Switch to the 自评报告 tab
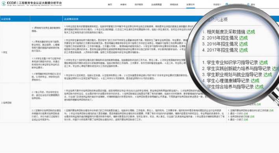279x153 pixels. click(x=139, y=4)
